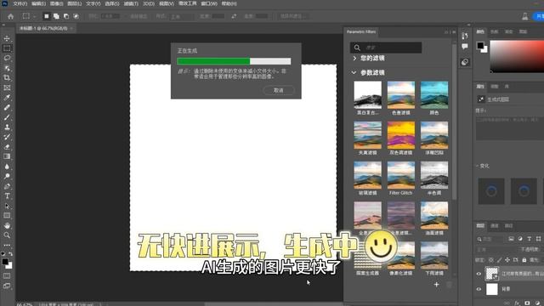Collapse the 参数滤镜 section

[354, 72]
